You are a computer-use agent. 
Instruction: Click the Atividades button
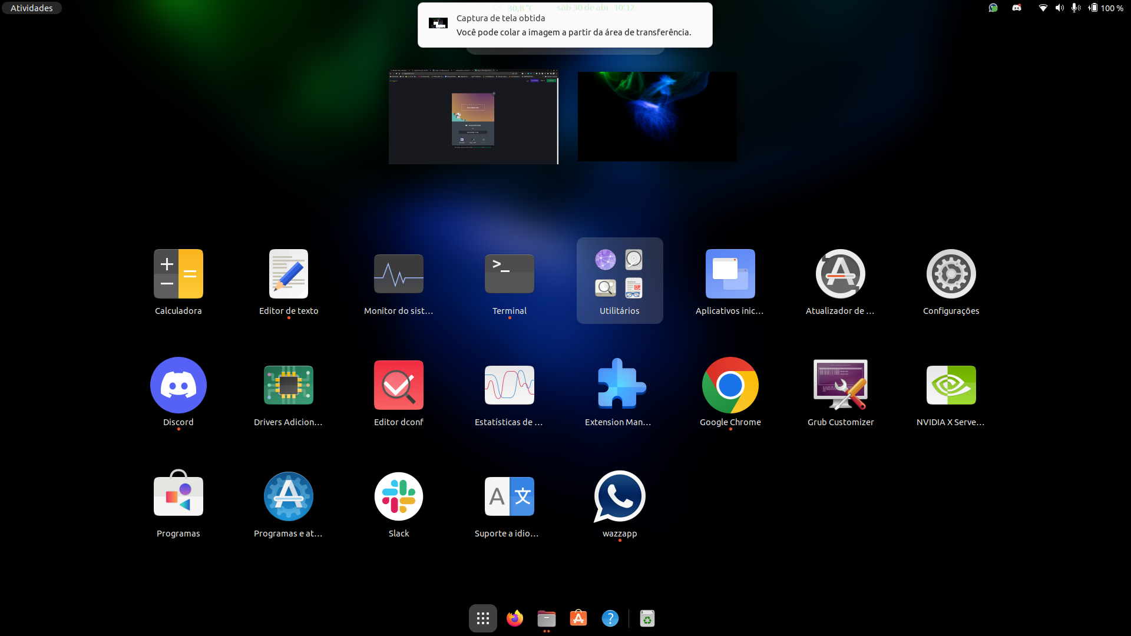(32, 8)
